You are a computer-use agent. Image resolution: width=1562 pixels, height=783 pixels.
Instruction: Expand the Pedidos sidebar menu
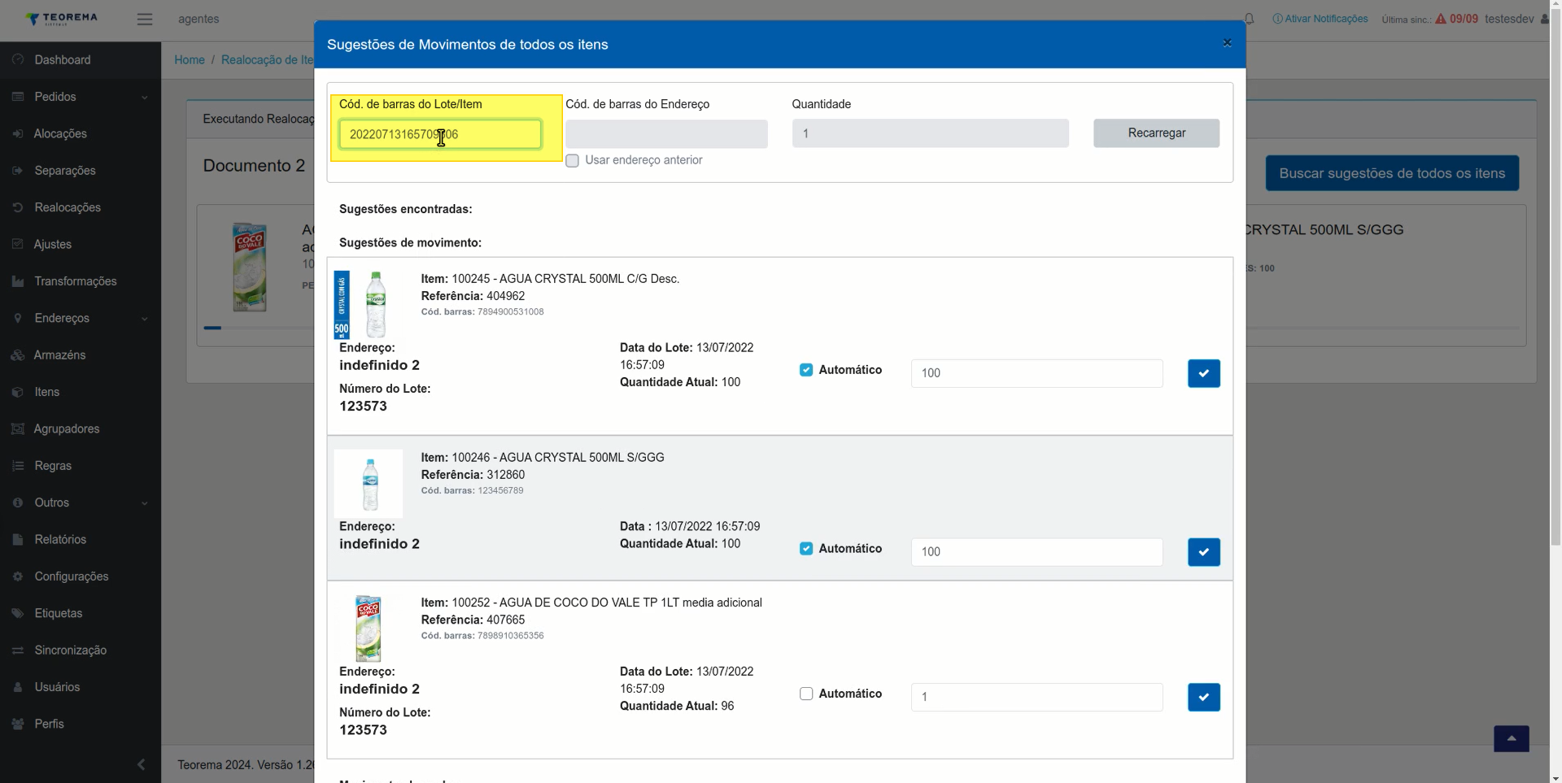(x=81, y=97)
